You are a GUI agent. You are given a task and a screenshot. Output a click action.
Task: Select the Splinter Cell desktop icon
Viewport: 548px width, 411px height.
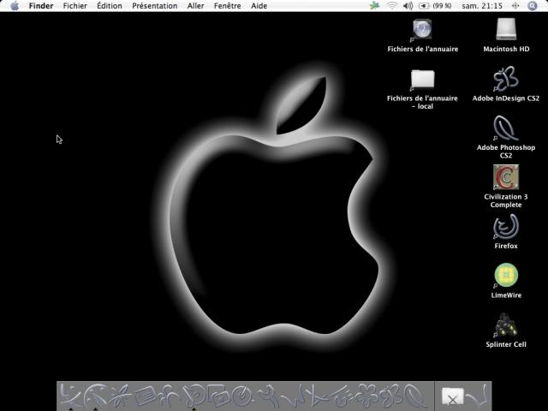[506, 325]
